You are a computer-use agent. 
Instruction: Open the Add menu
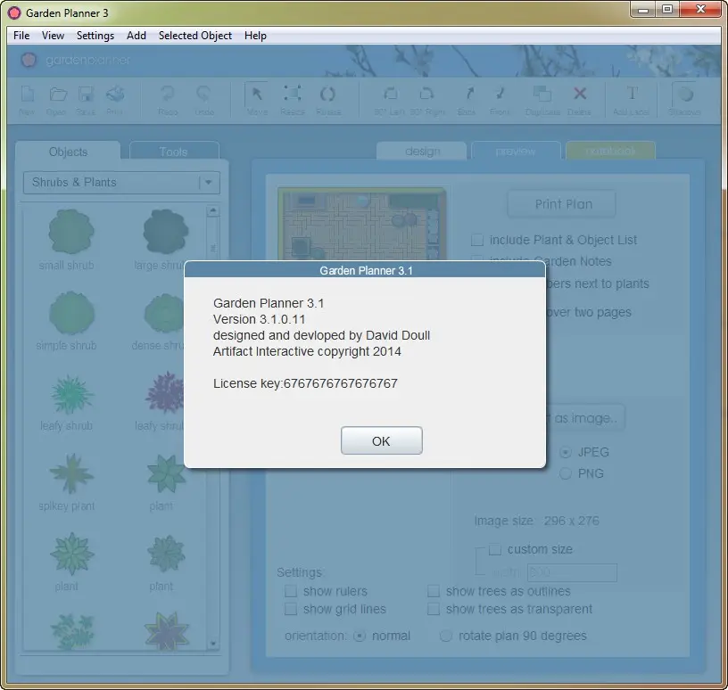136,36
